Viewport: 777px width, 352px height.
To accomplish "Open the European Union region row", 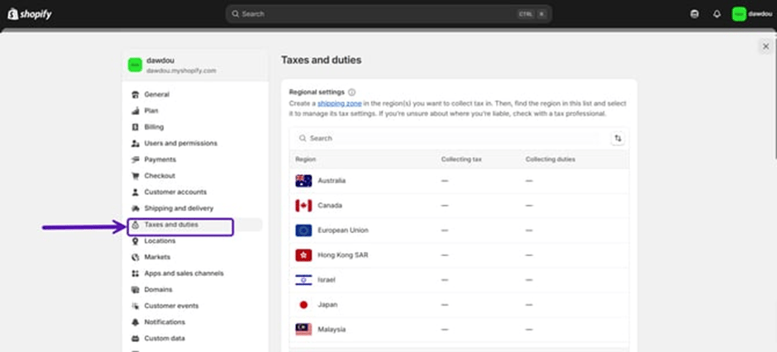I will pyautogui.click(x=460, y=231).
